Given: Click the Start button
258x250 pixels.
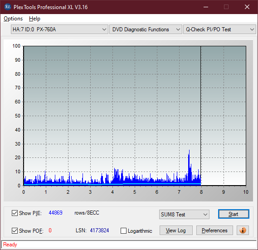Looking at the screenshot, I should (x=234, y=214).
